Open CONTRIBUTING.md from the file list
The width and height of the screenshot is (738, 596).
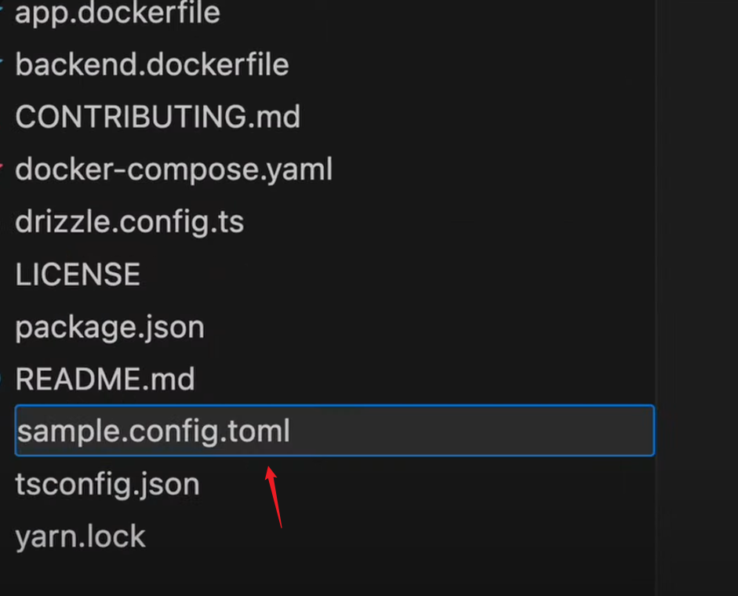pyautogui.click(x=158, y=117)
